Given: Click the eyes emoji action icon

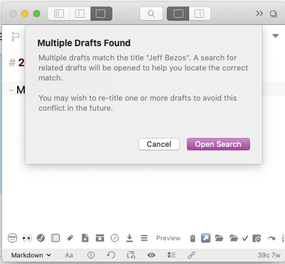Looking at the screenshot, I should click(x=27, y=238).
